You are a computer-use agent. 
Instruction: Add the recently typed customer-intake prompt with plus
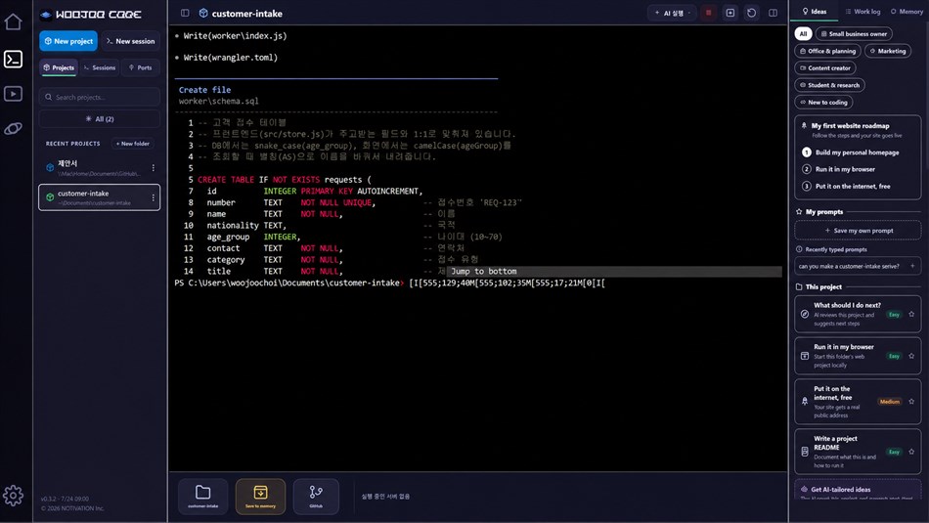click(x=912, y=266)
